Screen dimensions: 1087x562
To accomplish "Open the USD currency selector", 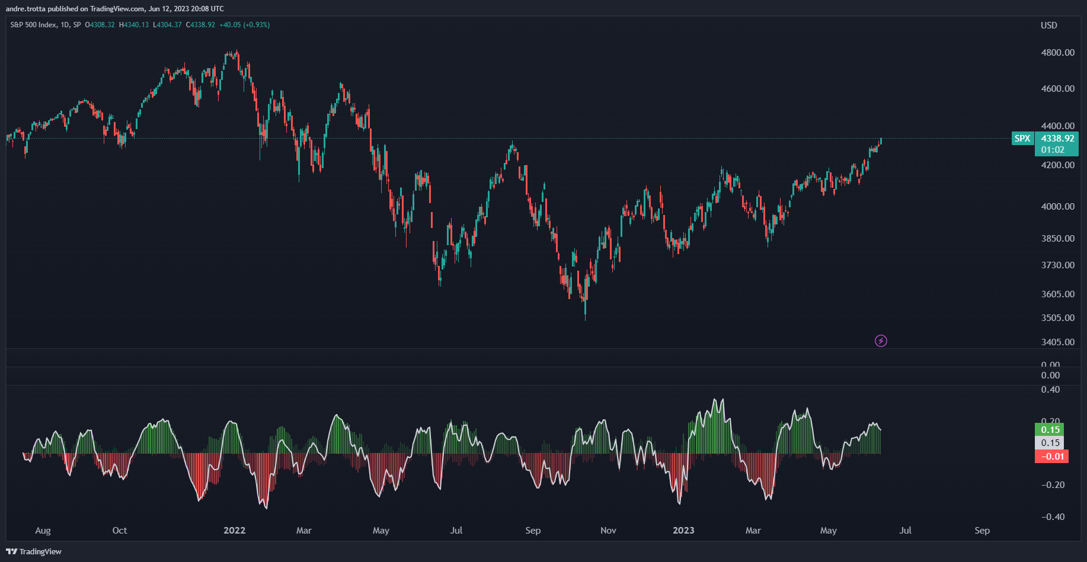I will click(1048, 25).
